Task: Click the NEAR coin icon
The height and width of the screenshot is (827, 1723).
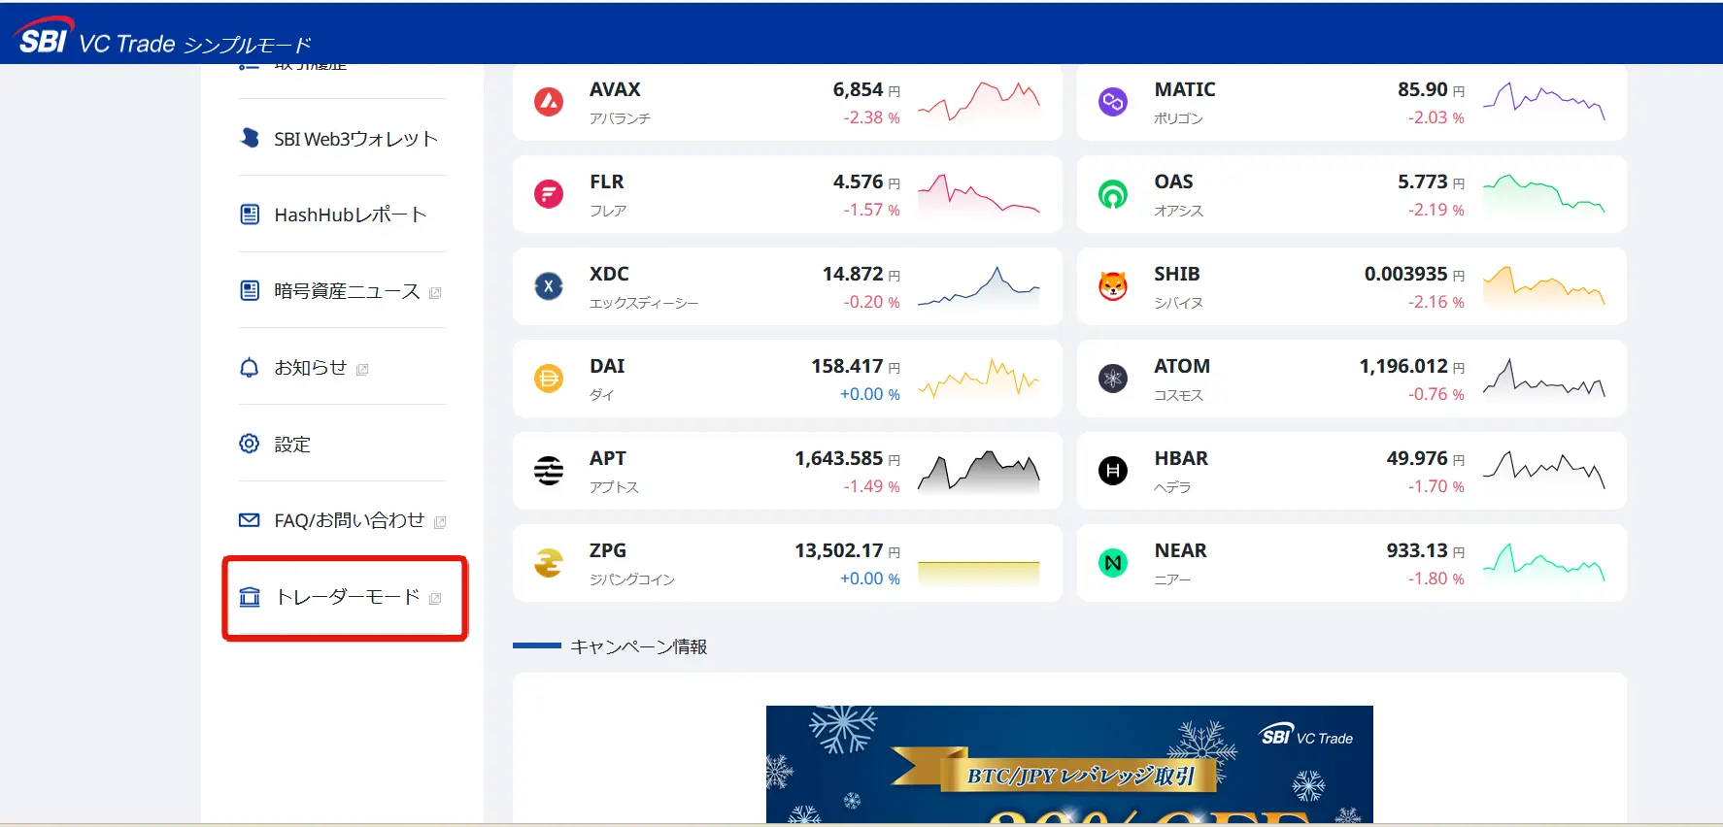Action: pos(1113,563)
